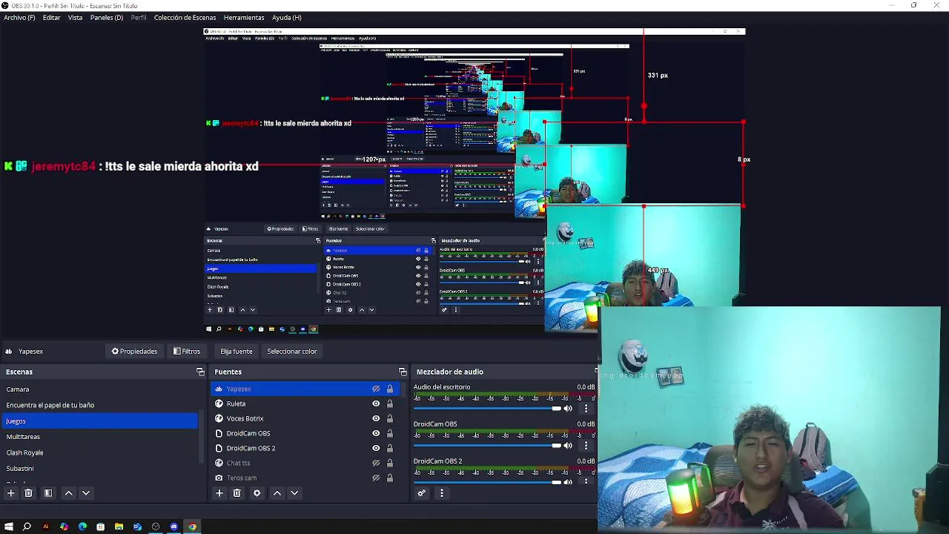Adjust DroidCam OBS 2 volume slider
This screenshot has width=949, height=534.
click(487, 482)
